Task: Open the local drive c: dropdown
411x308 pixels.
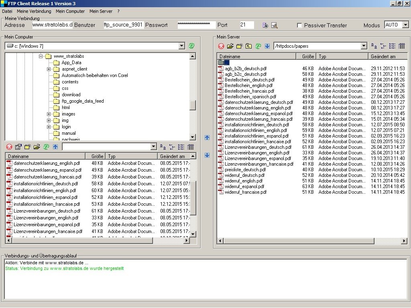Action: click(x=182, y=46)
